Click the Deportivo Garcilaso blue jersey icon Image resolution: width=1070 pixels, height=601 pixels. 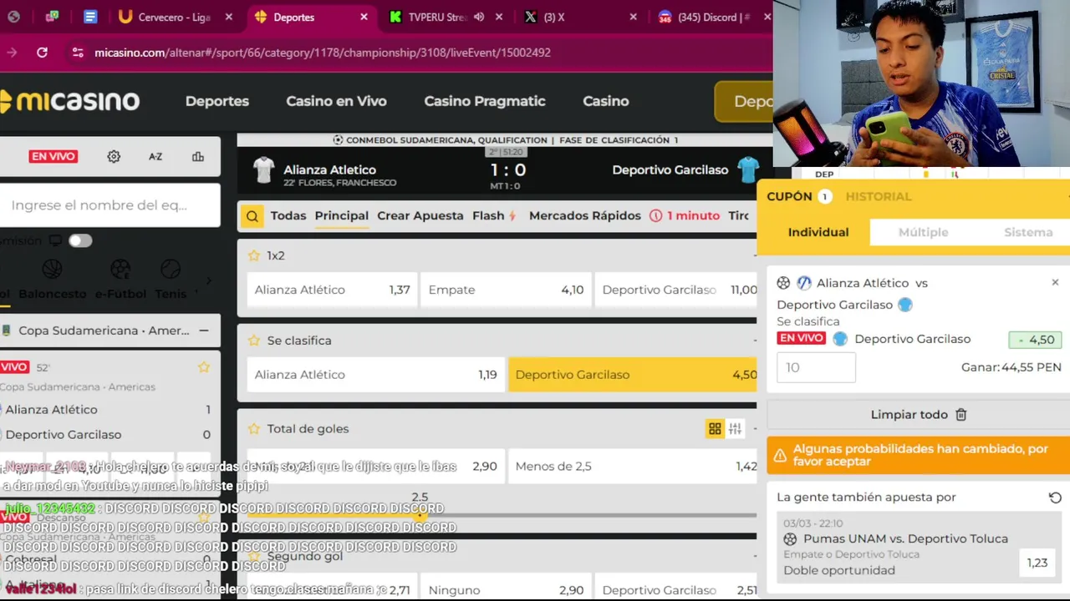click(748, 169)
